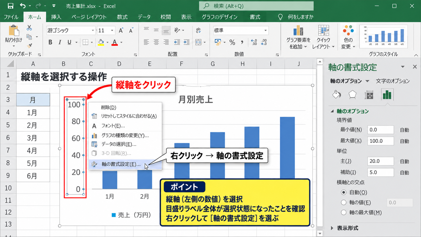Open the number format dropdown 標準
421x237 pixels.
pos(265,30)
